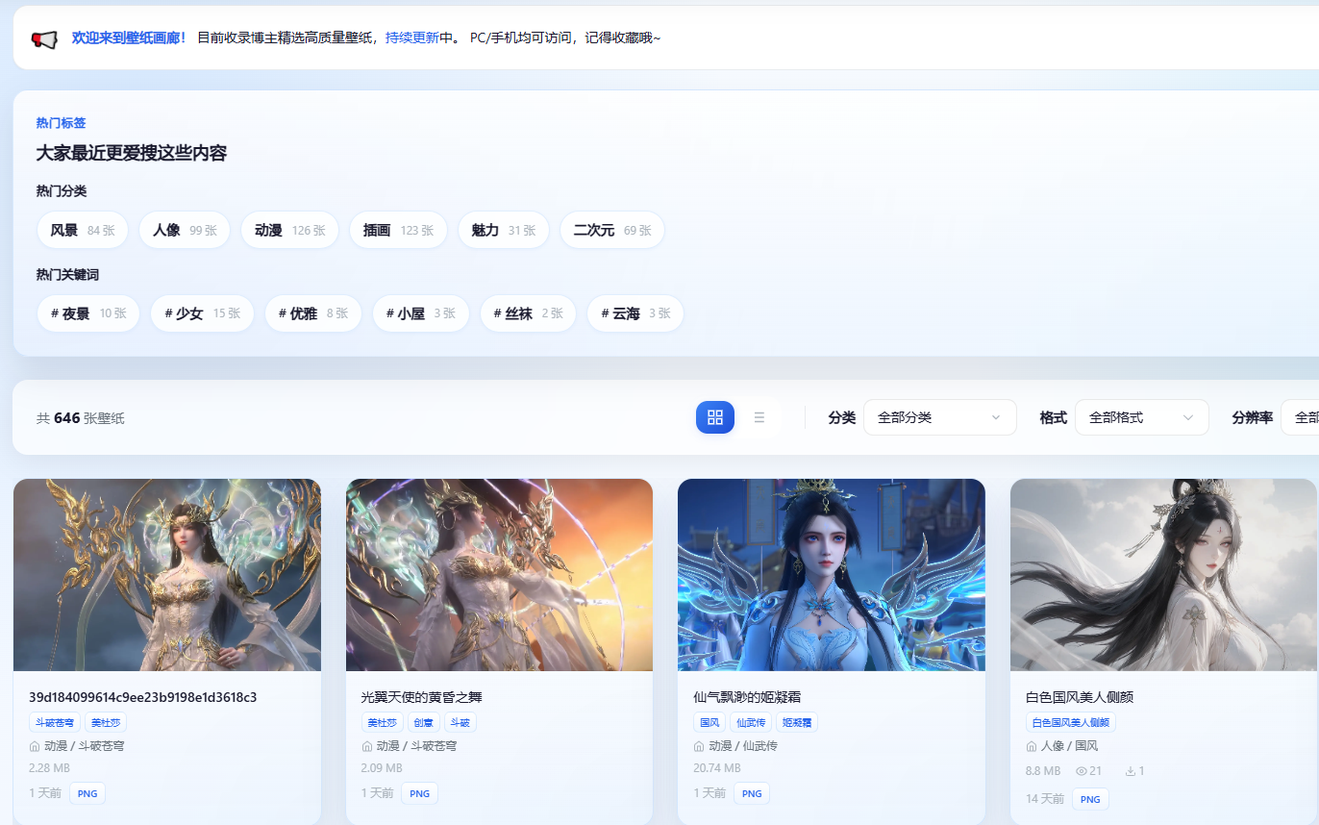
Task: Filter by the 风景 category chip
Action: click(x=83, y=230)
